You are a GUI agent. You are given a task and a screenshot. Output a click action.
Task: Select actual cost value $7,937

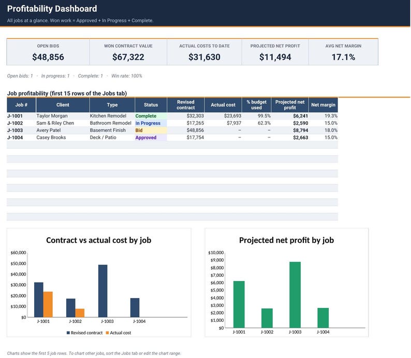pos(234,123)
